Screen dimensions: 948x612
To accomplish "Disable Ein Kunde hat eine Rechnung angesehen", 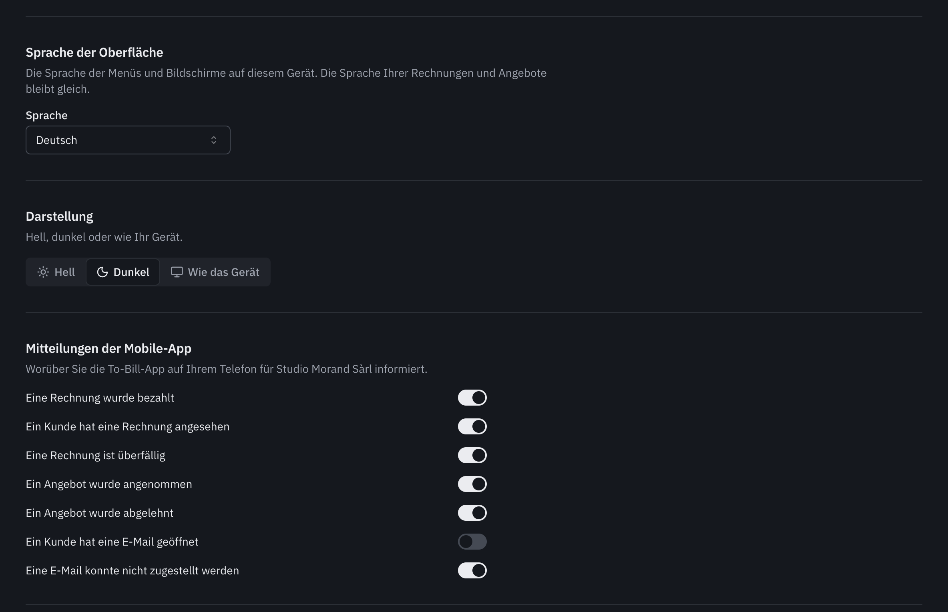I will (472, 426).
